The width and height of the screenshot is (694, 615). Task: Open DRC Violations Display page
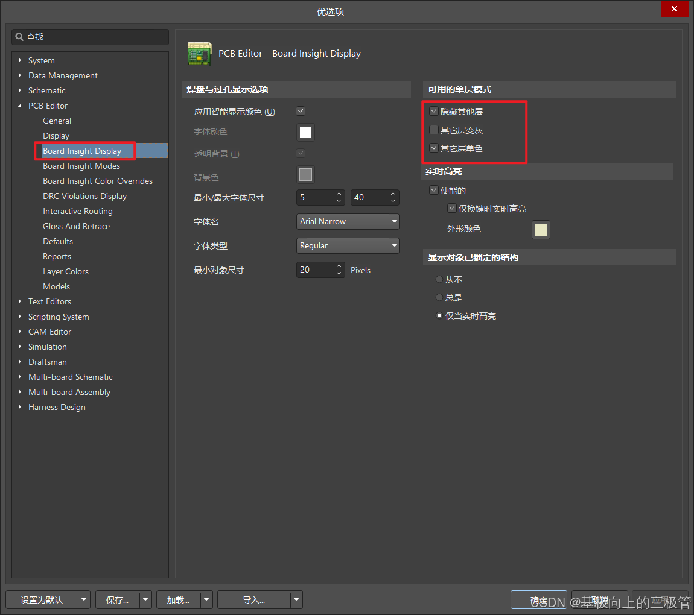(x=84, y=196)
